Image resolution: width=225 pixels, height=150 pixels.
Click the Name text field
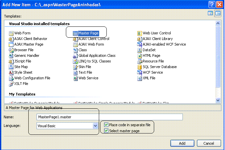point(110,117)
